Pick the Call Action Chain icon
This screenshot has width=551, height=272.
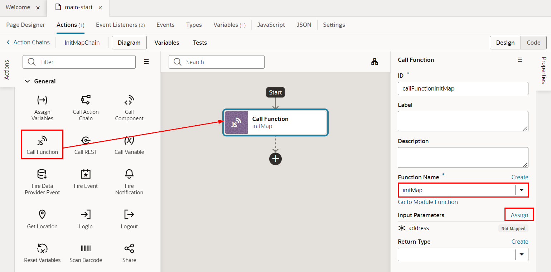pos(86,100)
